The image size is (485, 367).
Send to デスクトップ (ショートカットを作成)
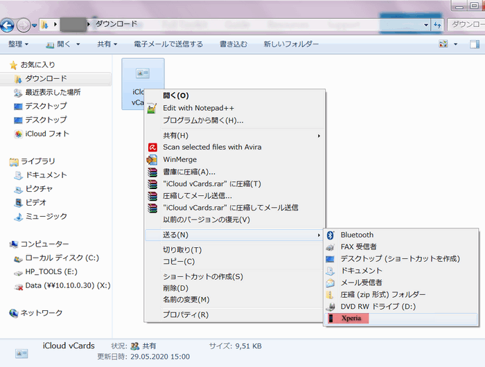pyautogui.click(x=400, y=258)
